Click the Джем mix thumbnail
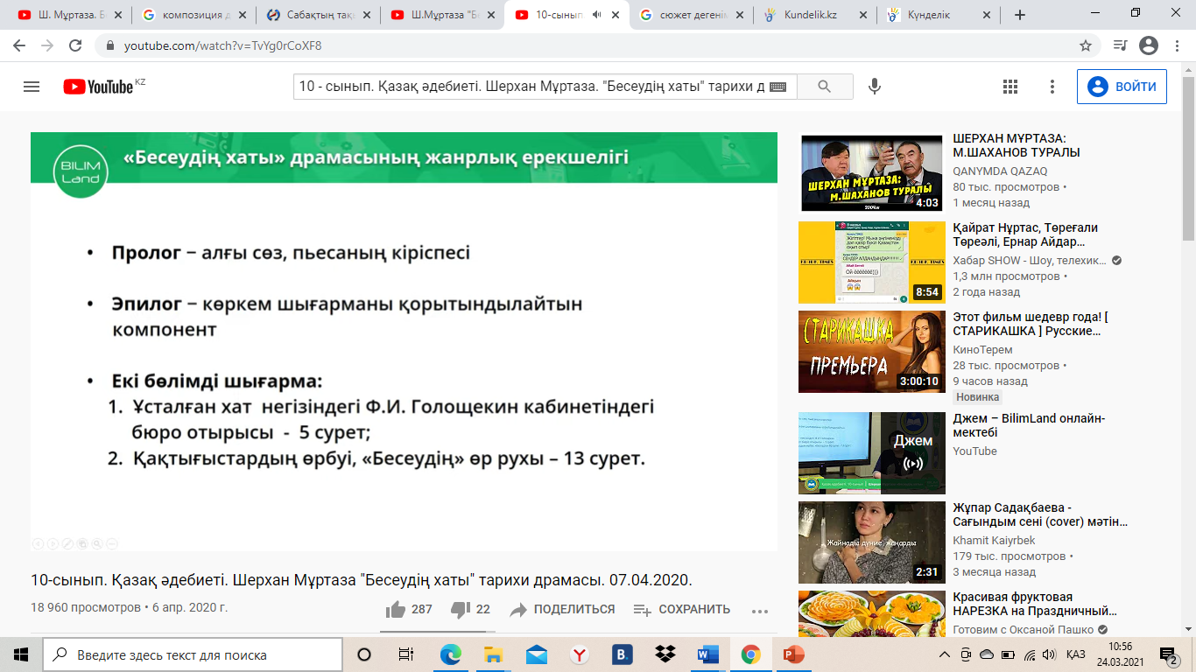Viewport: 1196px width, 672px height. pyautogui.click(x=872, y=452)
